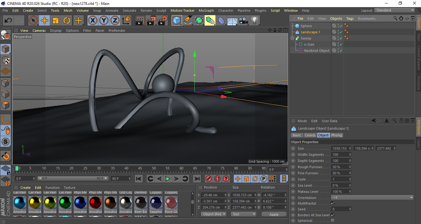
Task: Open the Tags menu in Object Manager
Action: 350,19
